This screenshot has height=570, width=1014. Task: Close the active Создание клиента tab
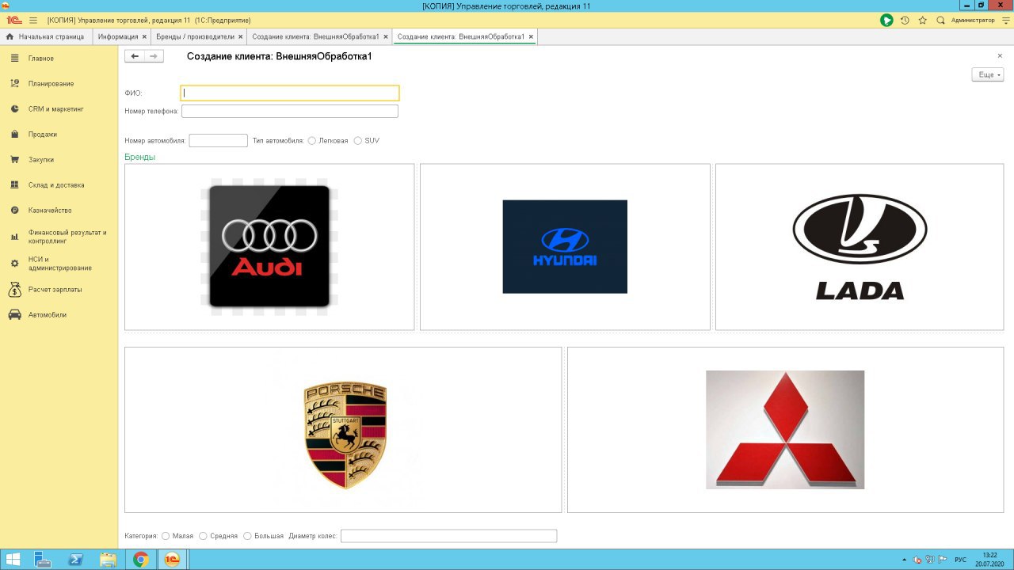click(531, 36)
